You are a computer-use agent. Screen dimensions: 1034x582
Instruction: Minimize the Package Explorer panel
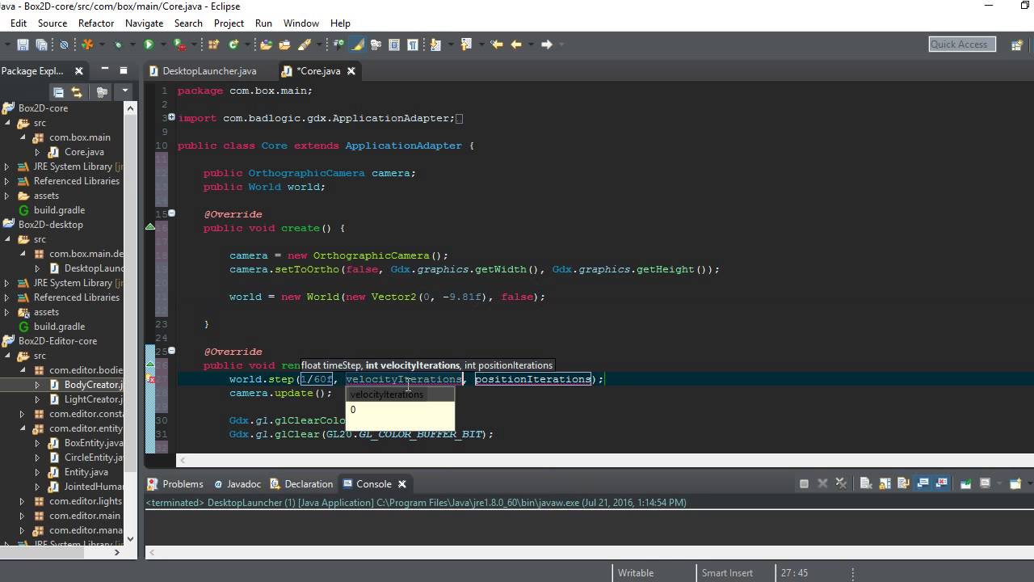point(105,70)
